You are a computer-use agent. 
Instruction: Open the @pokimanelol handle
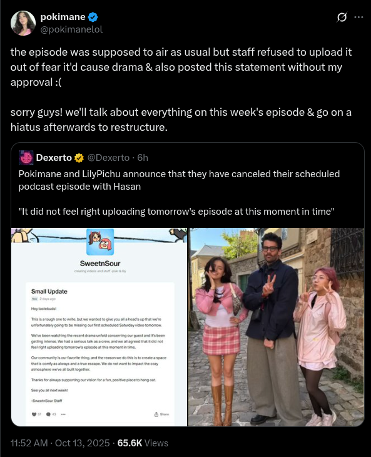[x=71, y=29]
